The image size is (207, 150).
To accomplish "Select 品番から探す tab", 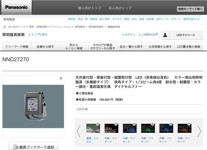I will click(x=46, y=47).
